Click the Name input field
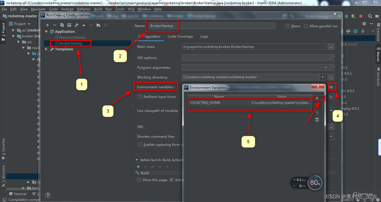Viewport: 381px width, 202px height. click(212, 26)
